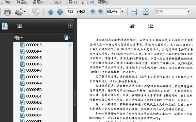Click the Print document icon
Screen dimensions: 196x122
tap(7, 12)
